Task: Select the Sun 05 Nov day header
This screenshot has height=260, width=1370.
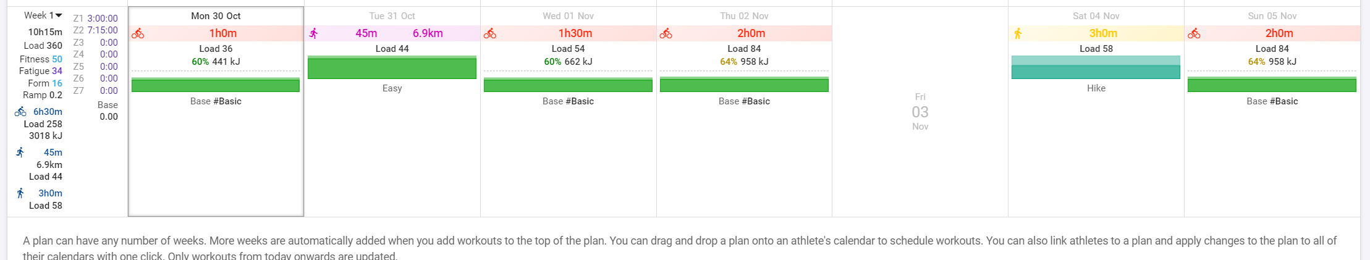Action: tap(1272, 16)
